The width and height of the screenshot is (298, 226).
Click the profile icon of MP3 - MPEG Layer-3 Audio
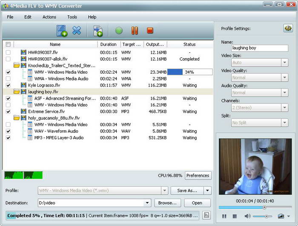coord(30,137)
